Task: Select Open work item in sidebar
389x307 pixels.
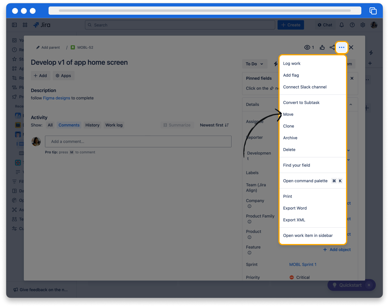Action: click(x=312, y=236)
